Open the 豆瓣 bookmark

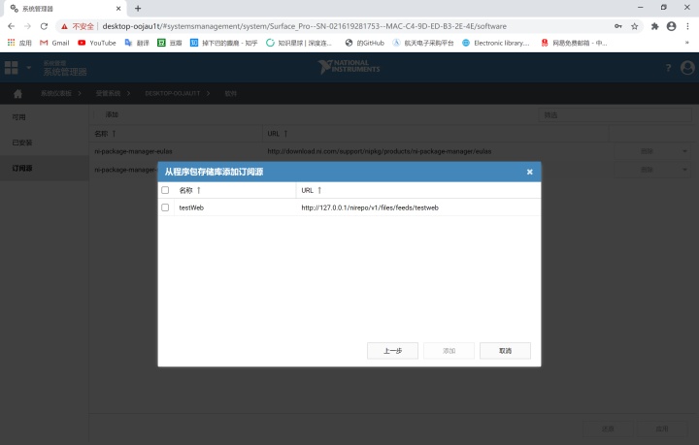(169, 43)
